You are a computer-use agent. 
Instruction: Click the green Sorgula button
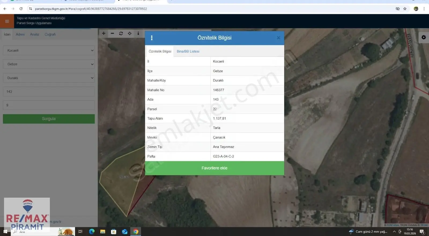click(49, 119)
